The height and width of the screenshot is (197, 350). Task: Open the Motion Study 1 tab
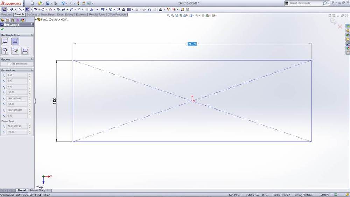(40, 191)
